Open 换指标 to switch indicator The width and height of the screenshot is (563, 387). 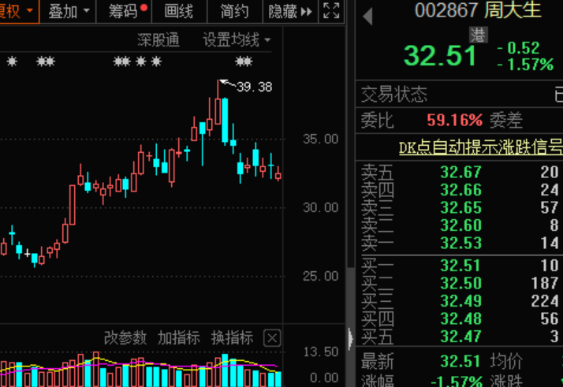point(232,338)
